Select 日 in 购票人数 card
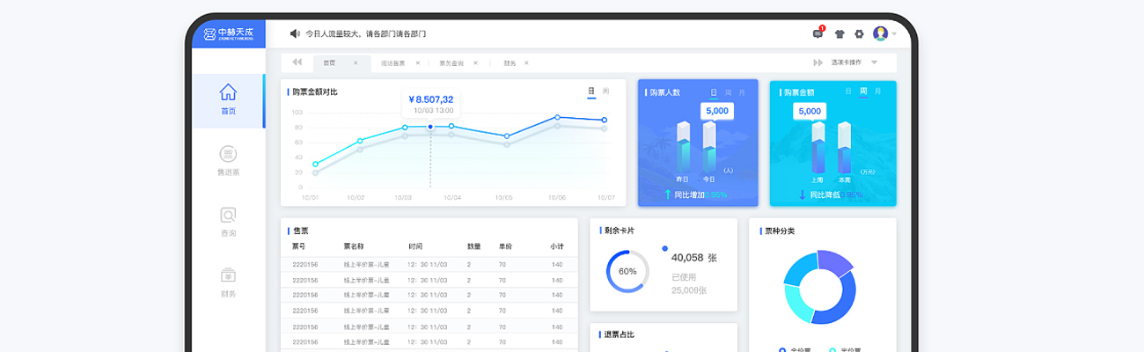The height and width of the screenshot is (352, 1144). point(714,92)
